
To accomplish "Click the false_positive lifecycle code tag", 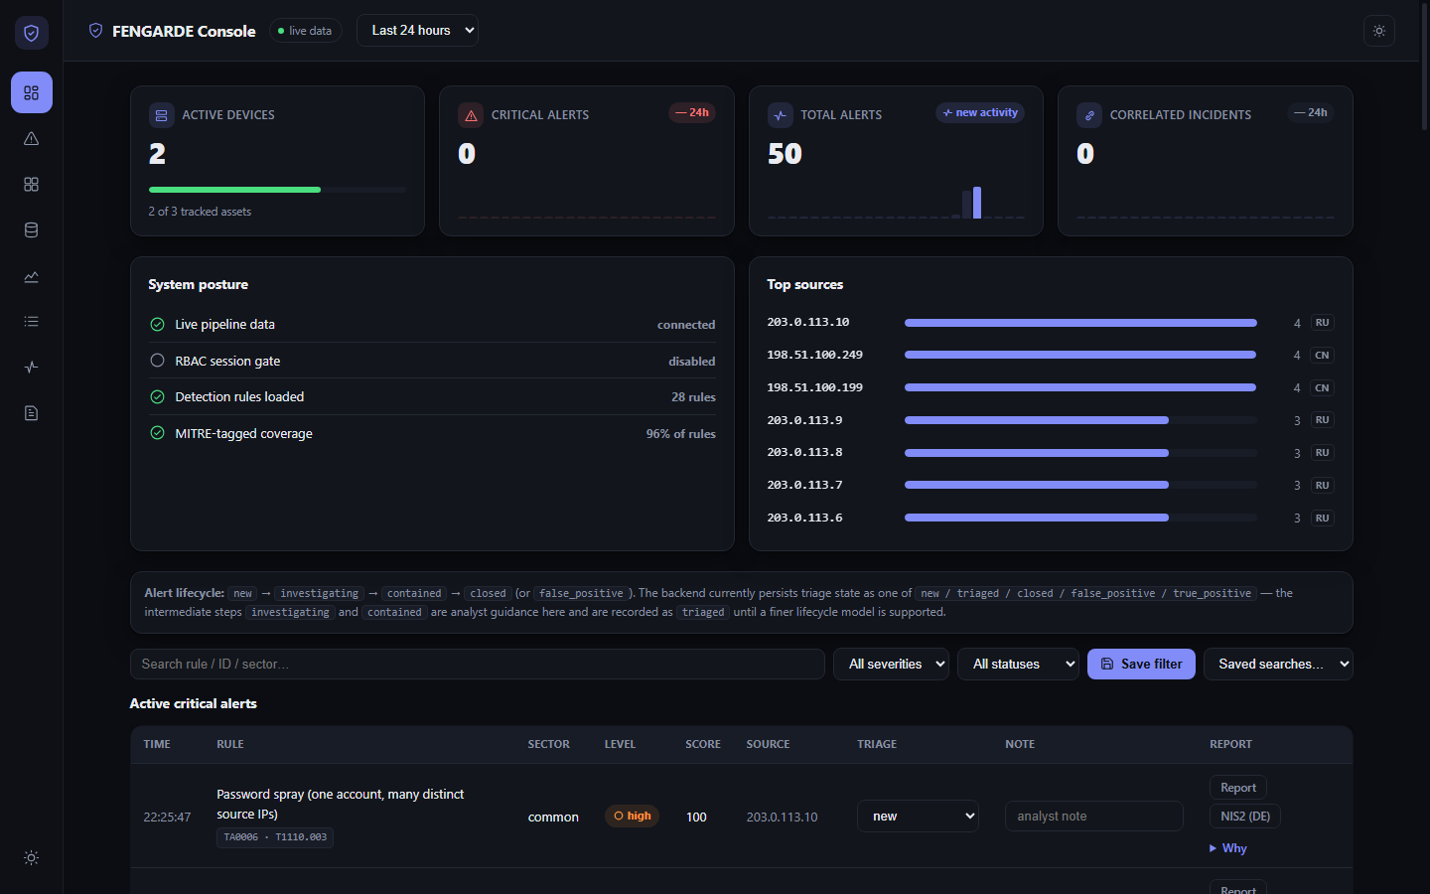I will pos(581,593).
